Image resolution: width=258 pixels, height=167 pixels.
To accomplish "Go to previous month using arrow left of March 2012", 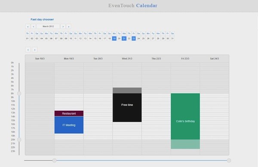I will [x=33, y=27].
